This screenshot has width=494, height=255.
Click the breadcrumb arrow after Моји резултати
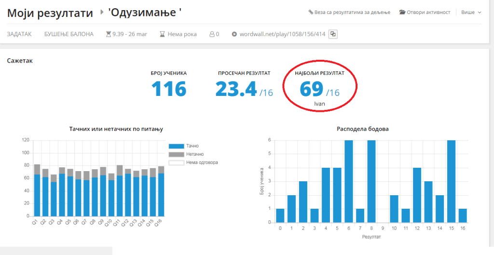pyautogui.click(x=101, y=13)
